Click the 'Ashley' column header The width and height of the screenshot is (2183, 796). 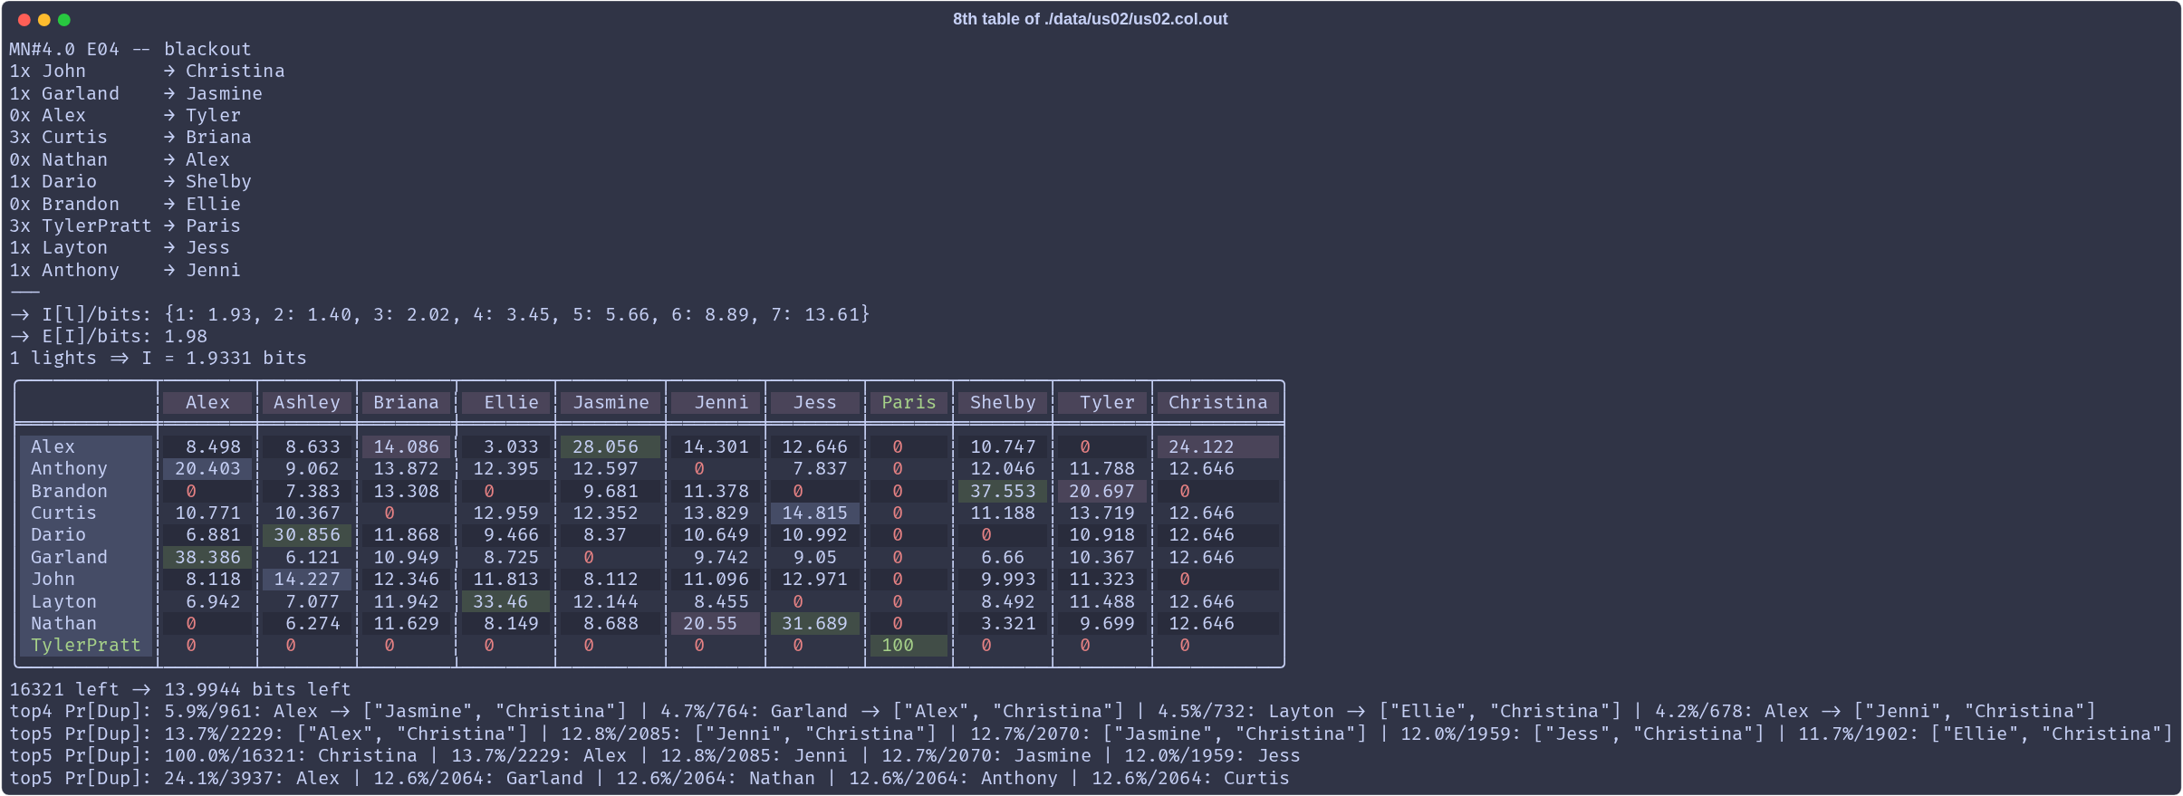tap(307, 402)
